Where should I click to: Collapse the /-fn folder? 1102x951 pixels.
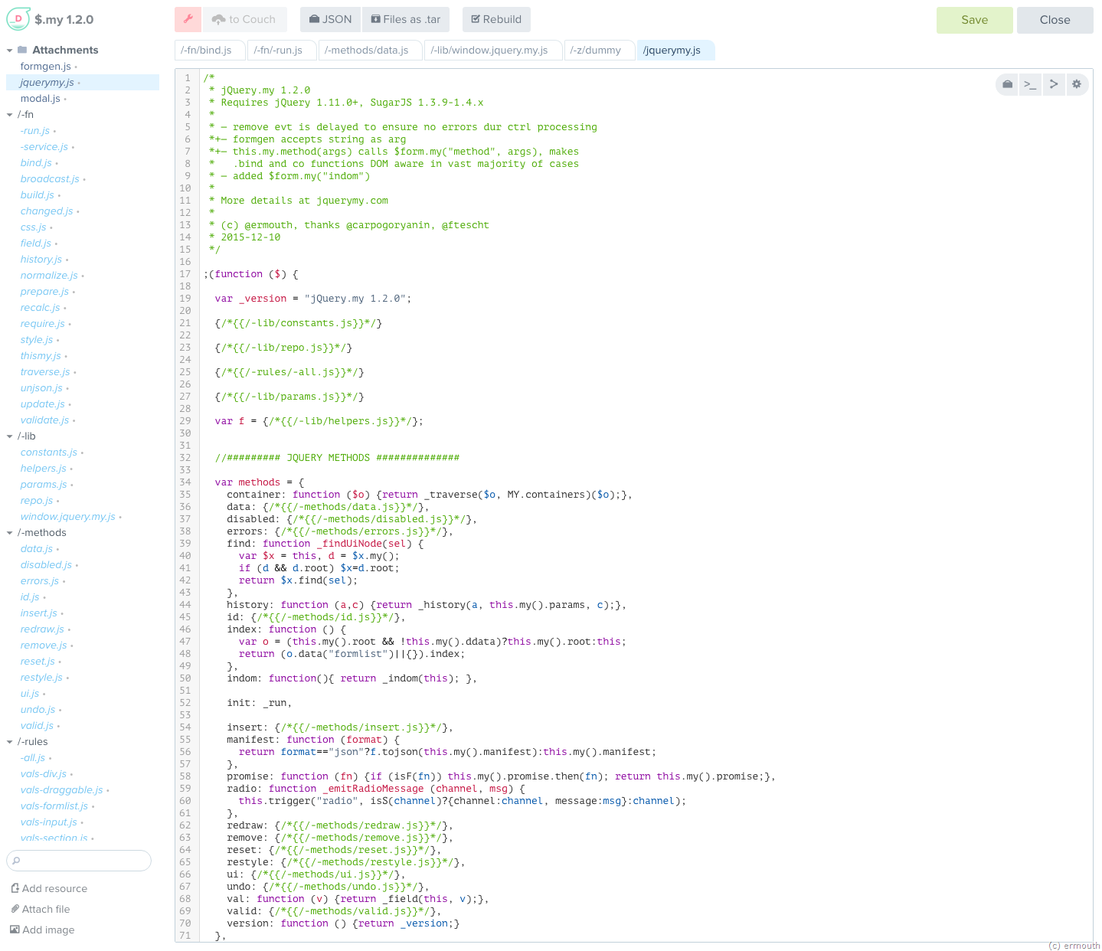(10, 115)
